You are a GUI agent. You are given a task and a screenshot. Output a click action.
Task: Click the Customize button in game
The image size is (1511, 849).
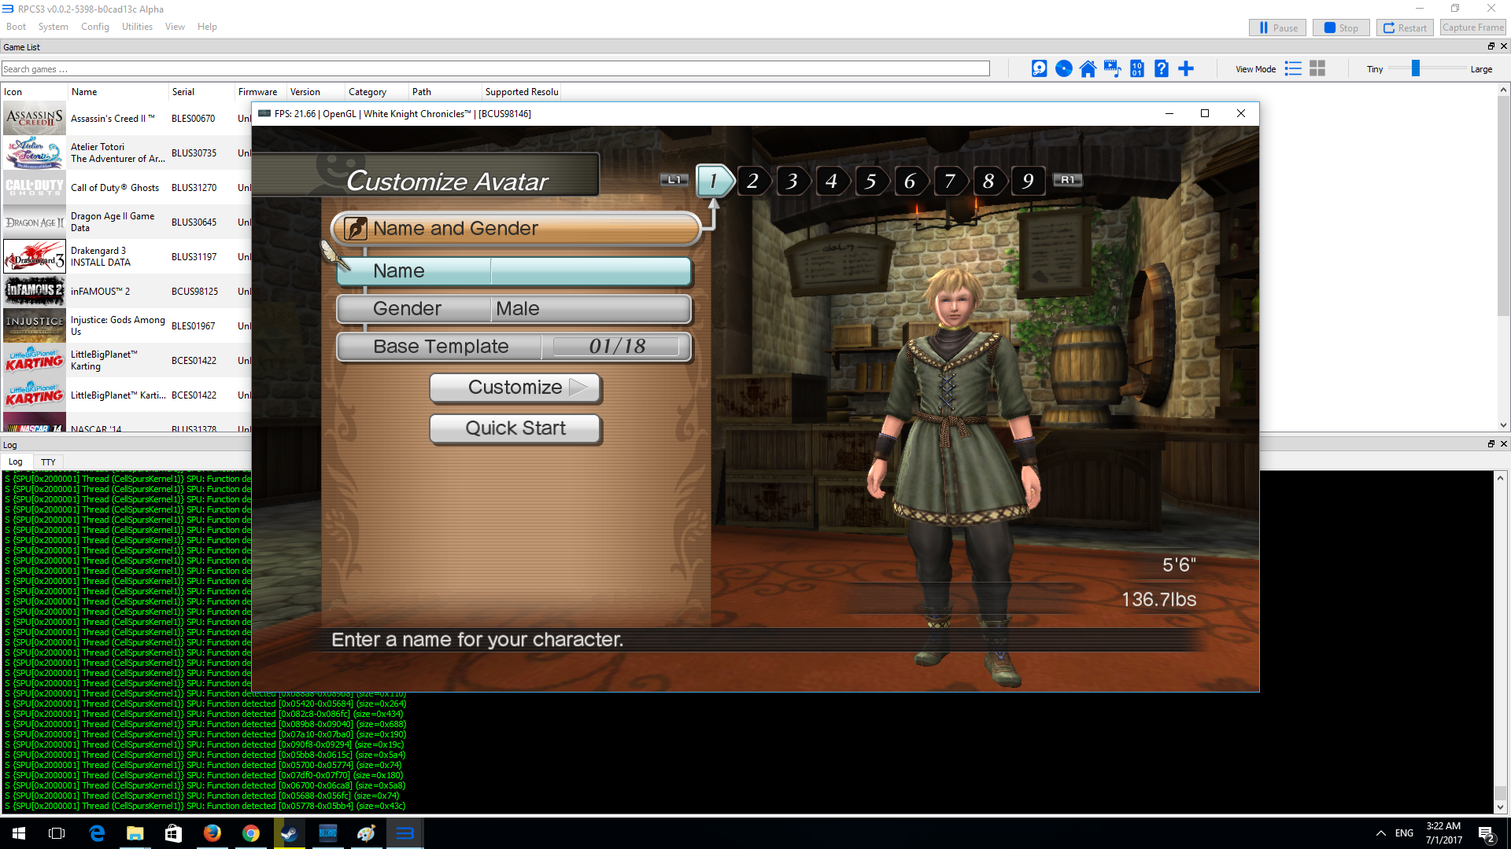515,388
